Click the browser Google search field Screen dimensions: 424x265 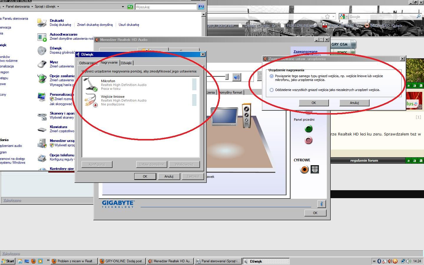(x=382, y=17)
